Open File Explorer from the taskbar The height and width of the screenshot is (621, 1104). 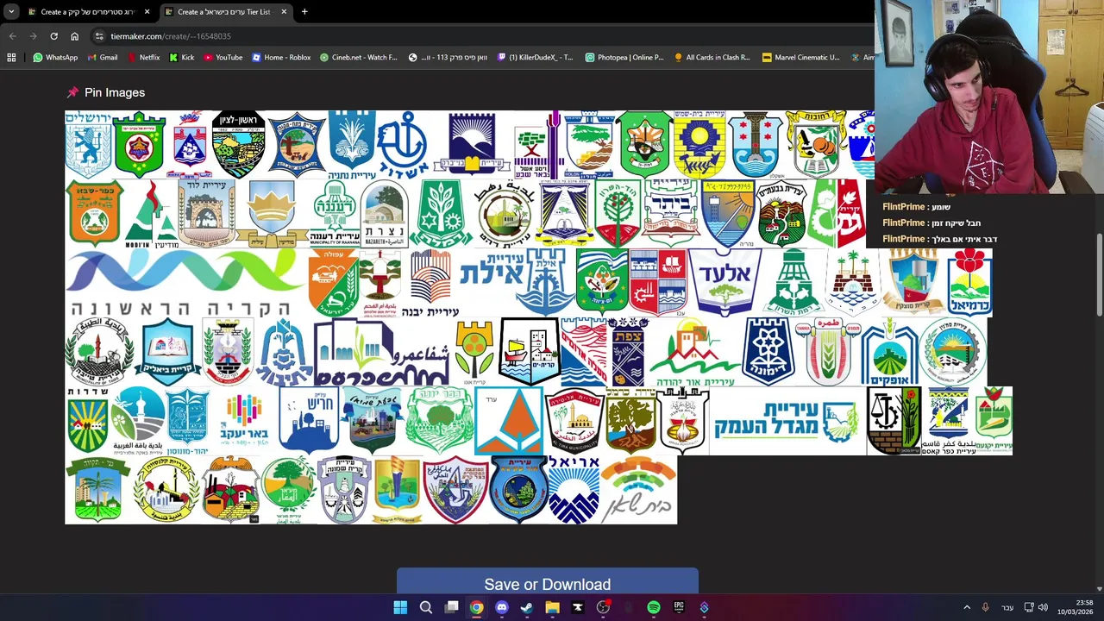pos(552,608)
